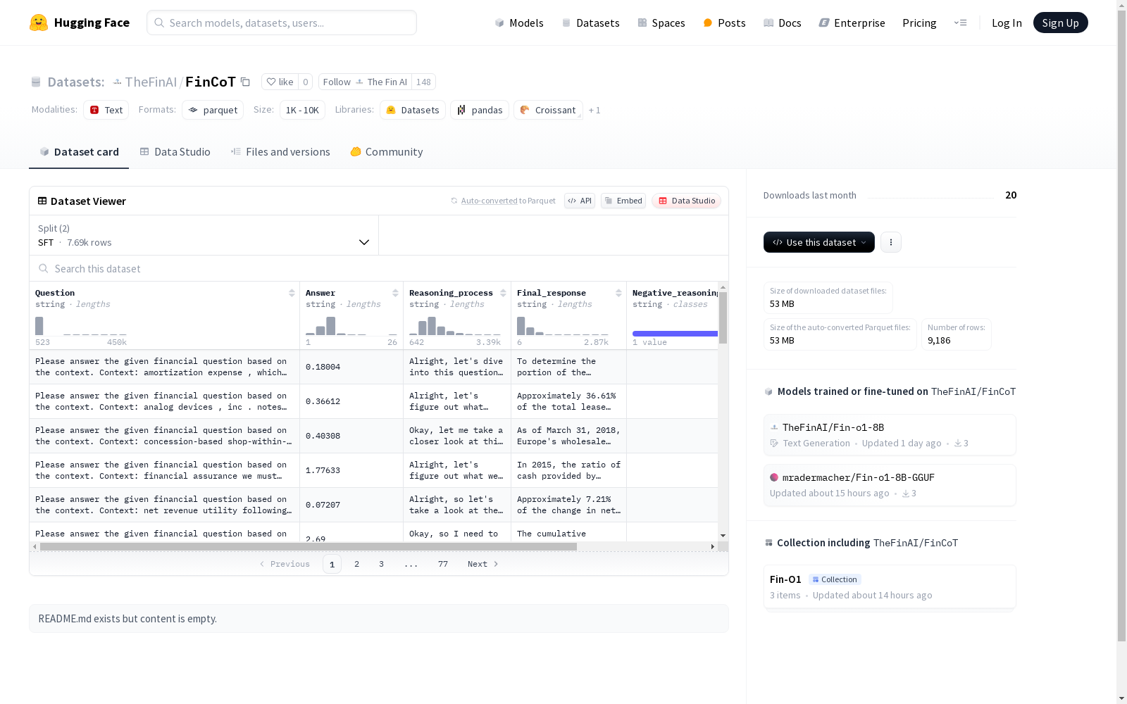Open the navigation more-menu icon
The image size is (1127, 704).
[x=960, y=23]
